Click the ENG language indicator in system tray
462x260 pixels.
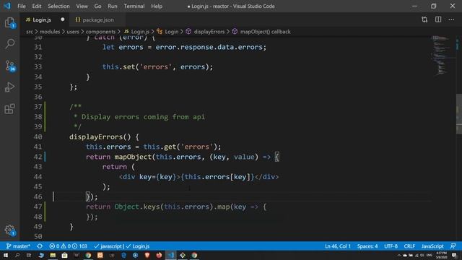tap(430, 255)
